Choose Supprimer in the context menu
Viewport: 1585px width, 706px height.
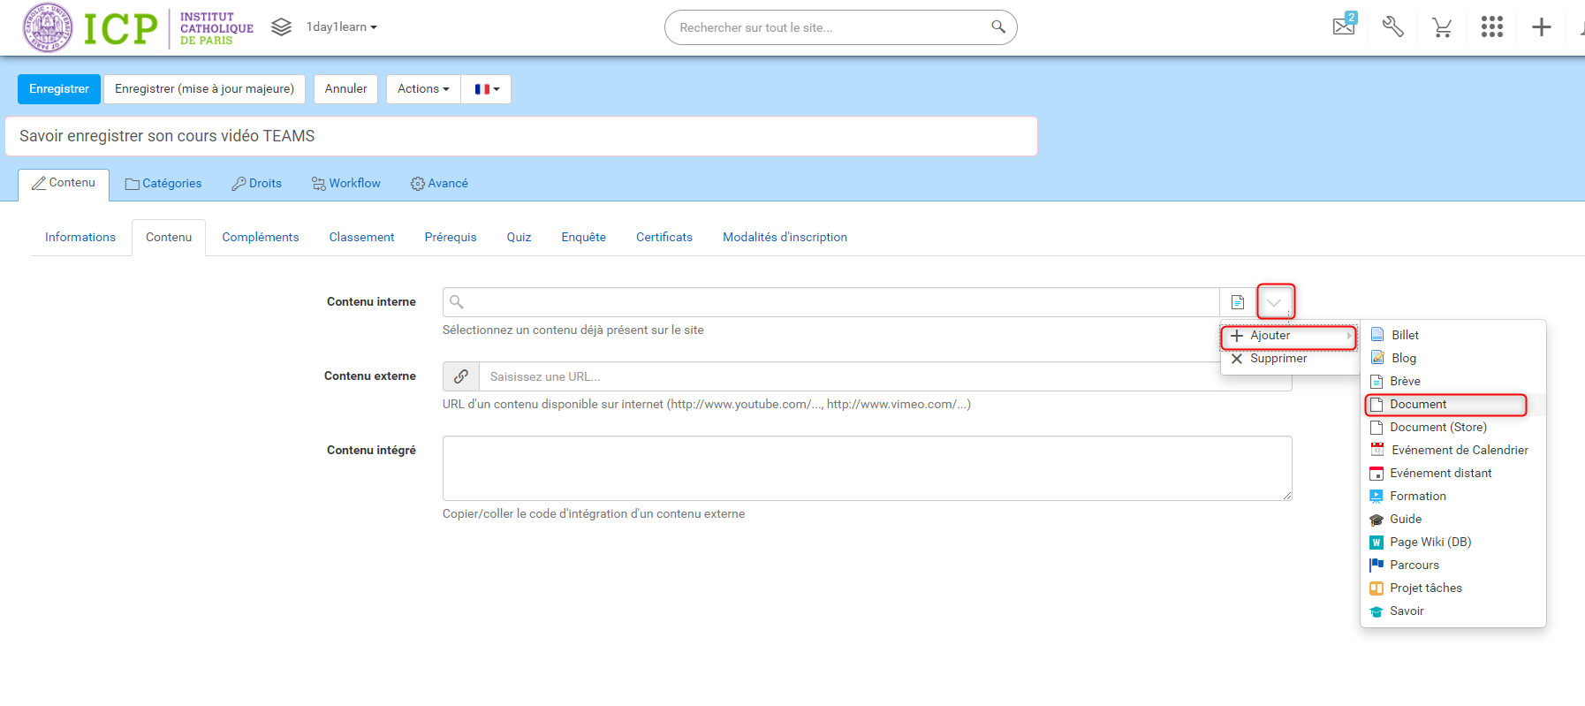[x=1278, y=359]
